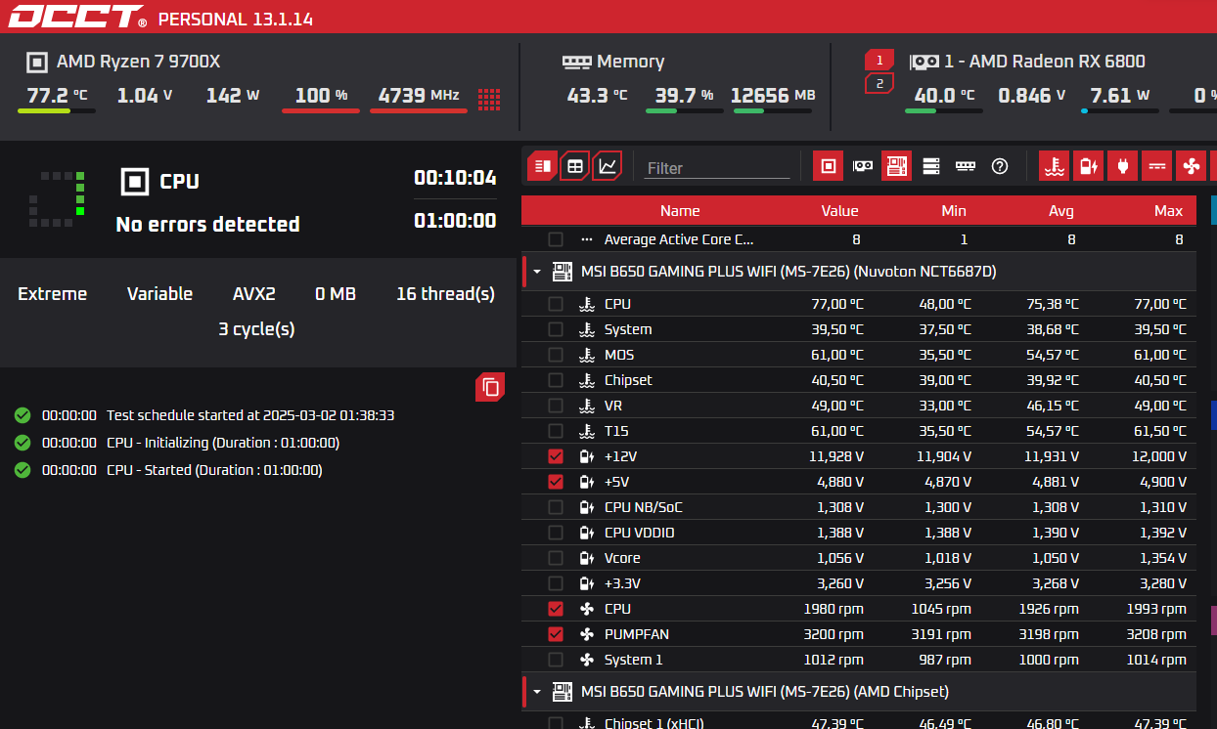The height and width of the screenshot is (729, 1217).
Task: Toggle the voltage readings filter icon
Action: click(x=1088, y=166)
